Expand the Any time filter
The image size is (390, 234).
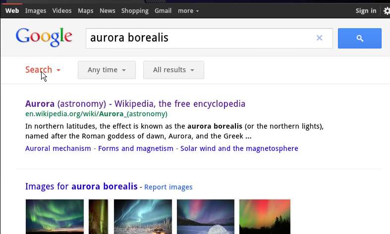[107, 70]
